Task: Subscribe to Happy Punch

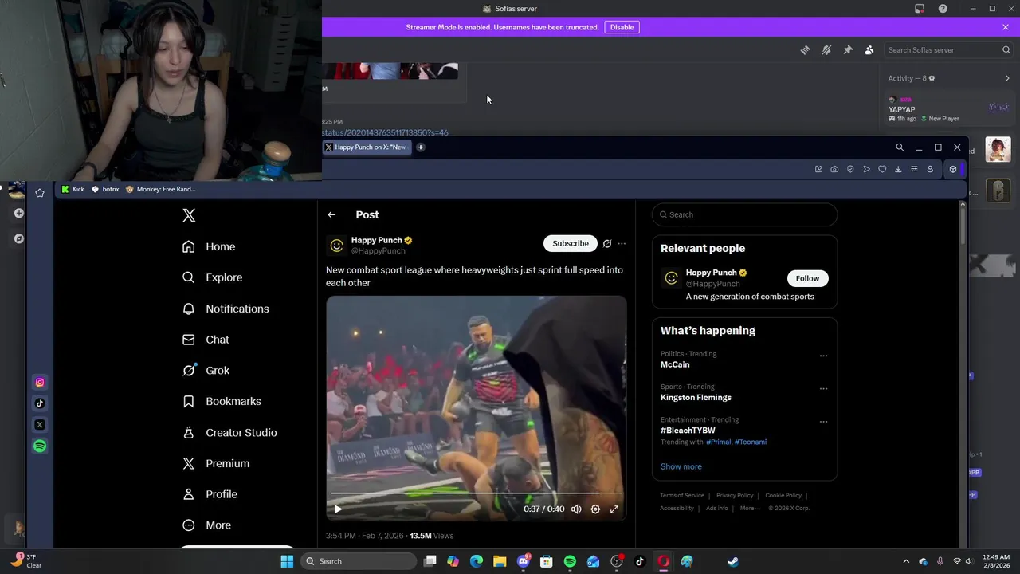Action: pyautogui.click(x=571, y=243)
